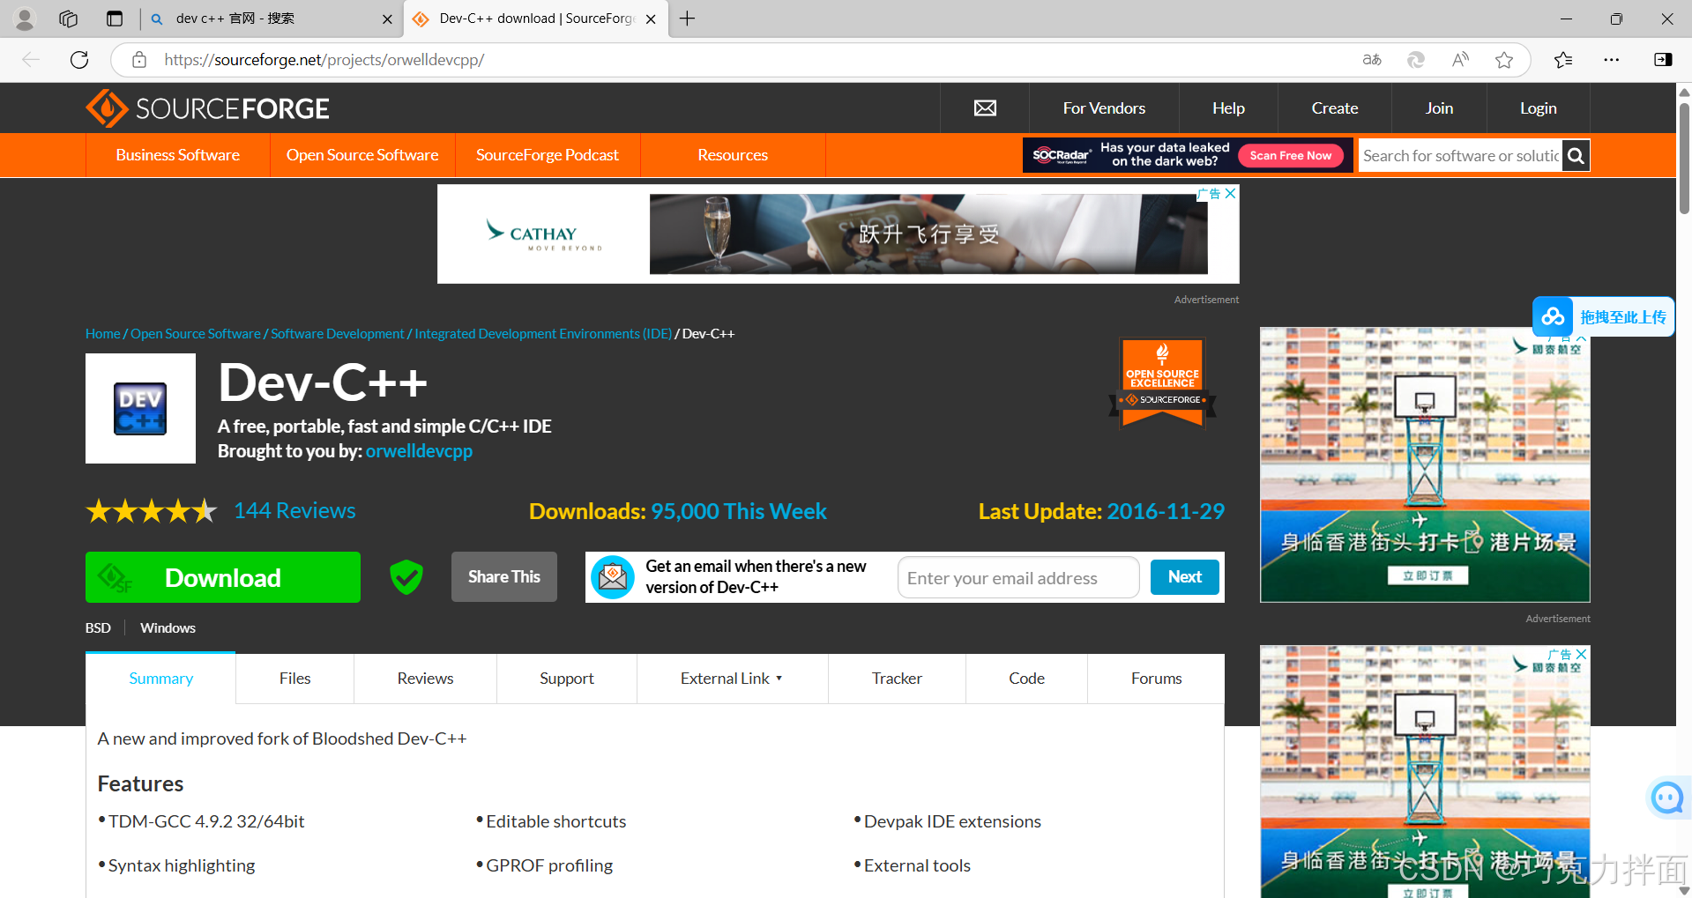Click the Windows platform link

(168, 628)
